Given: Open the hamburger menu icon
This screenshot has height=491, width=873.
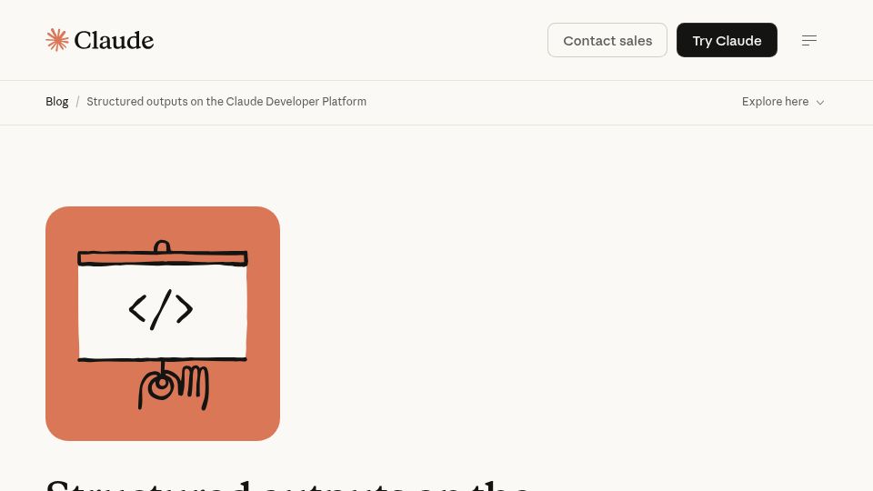Looking at the screenshot, I should point(809,40).
